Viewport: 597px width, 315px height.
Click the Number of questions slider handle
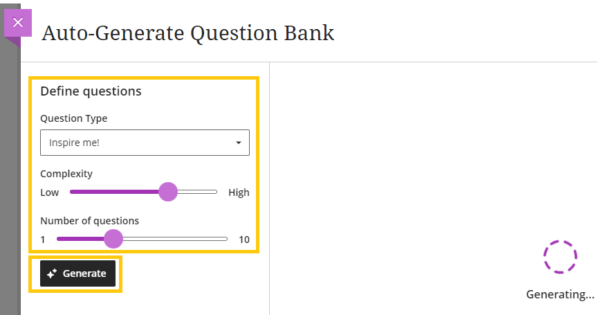113,239
